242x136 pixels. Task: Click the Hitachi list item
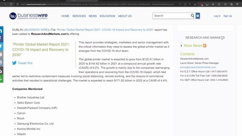(x=21, y=134)
